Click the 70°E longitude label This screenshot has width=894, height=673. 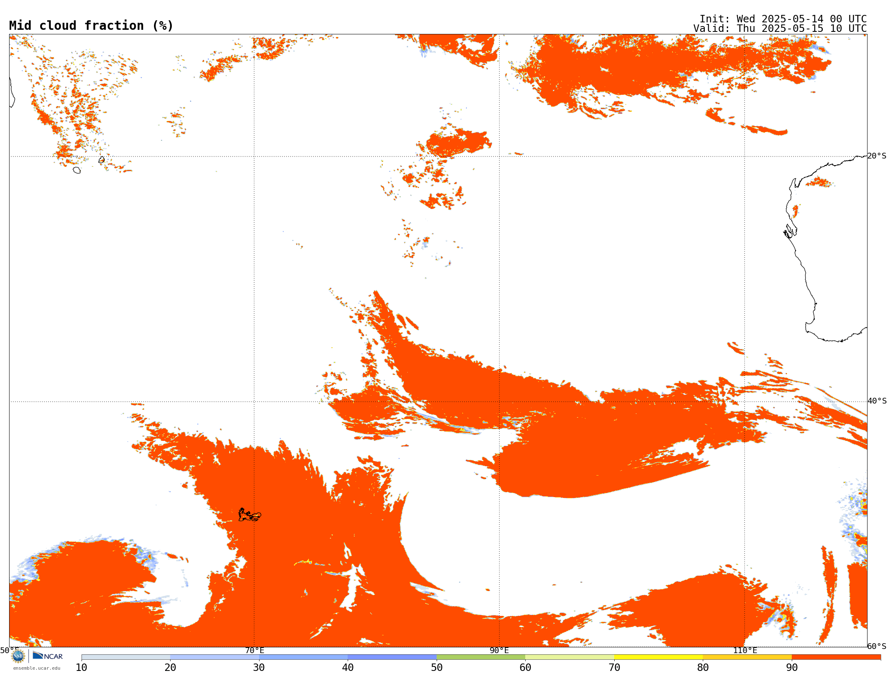pyautogui.click(x=255, y=651)
